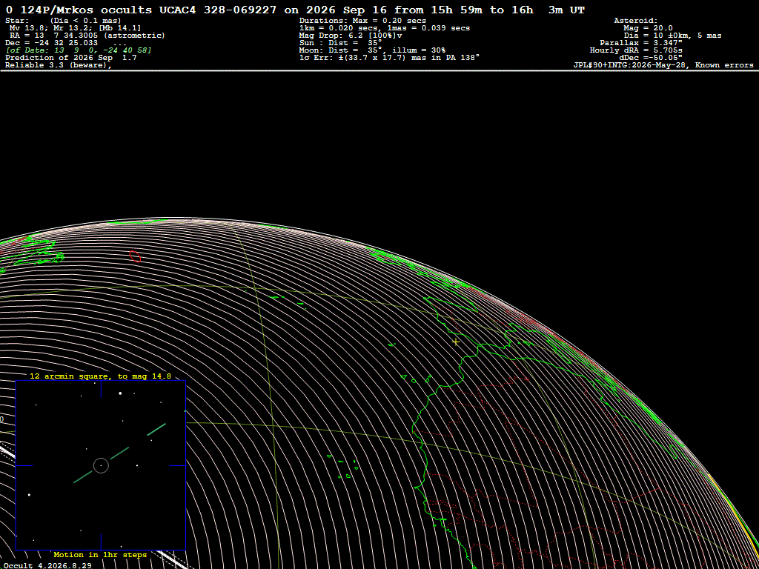Viewport: 759px width, 569px height.
Task: Click the yellow crosshair marker on the map
Action: click(x=456, y=342)
